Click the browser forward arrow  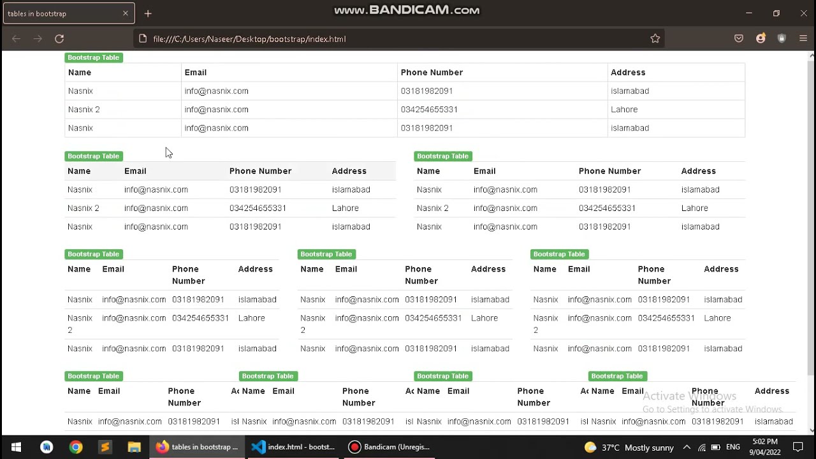(x=38, y=39)
